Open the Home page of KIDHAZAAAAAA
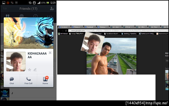 point(45,81)
